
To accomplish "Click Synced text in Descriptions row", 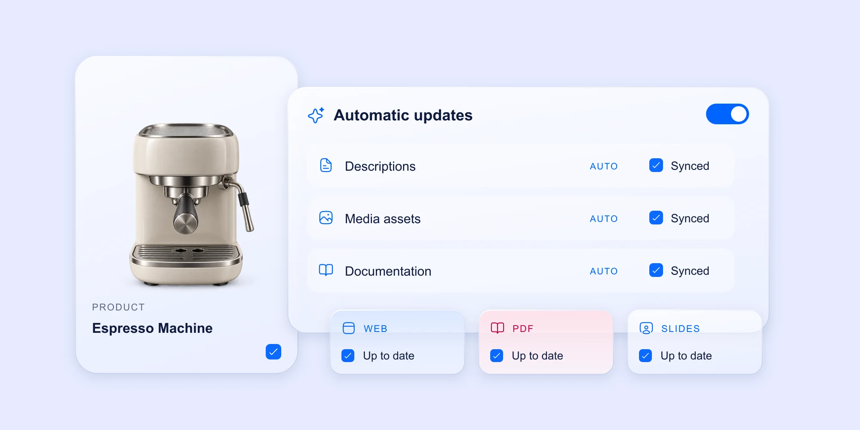I will [690, 166].
